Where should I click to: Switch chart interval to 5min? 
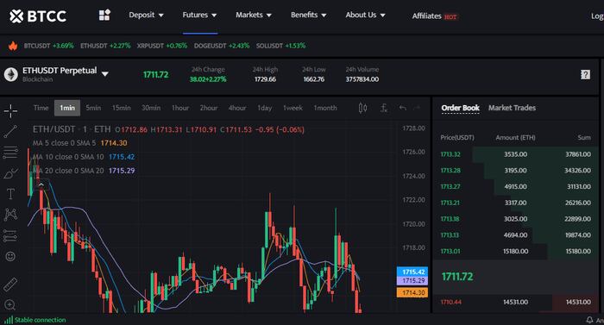[93, 108]
